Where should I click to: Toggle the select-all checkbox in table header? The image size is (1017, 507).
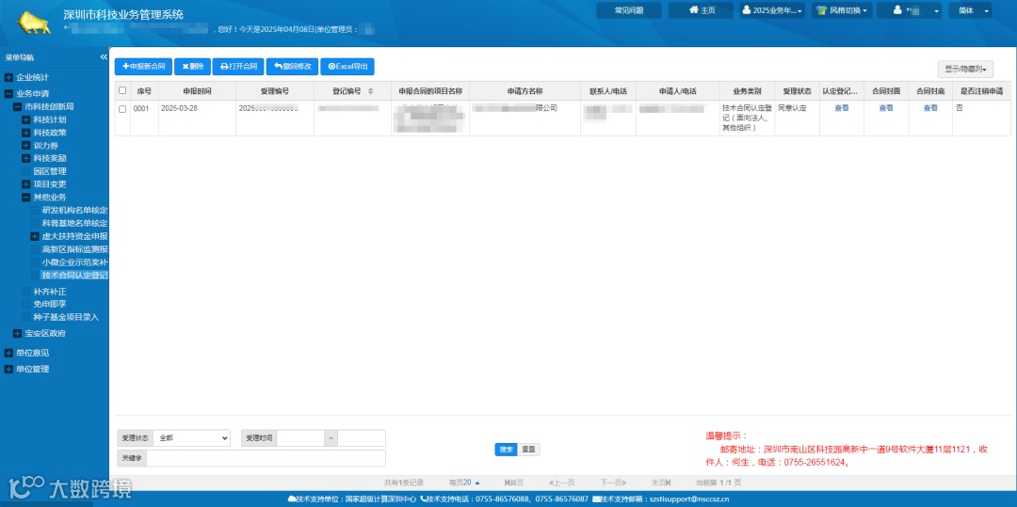pos(122,90)
